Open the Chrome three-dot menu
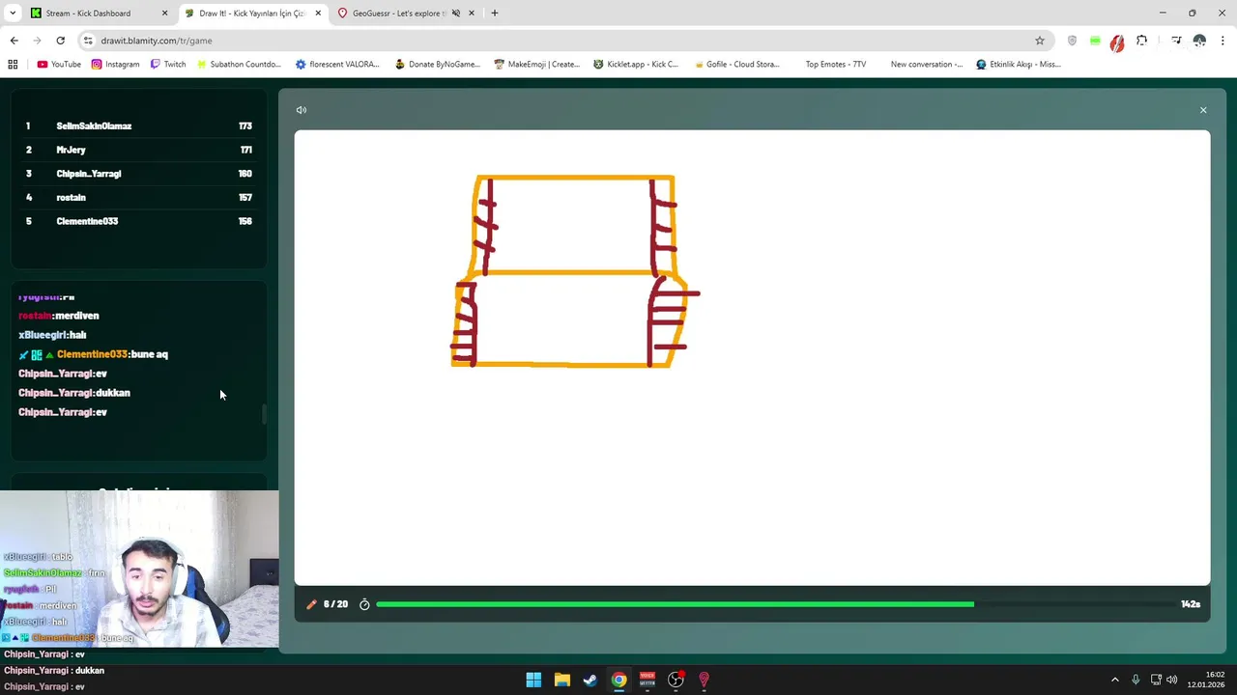Image resolution: width=1237 pixels, height=695 pixels. point(1223,41)
